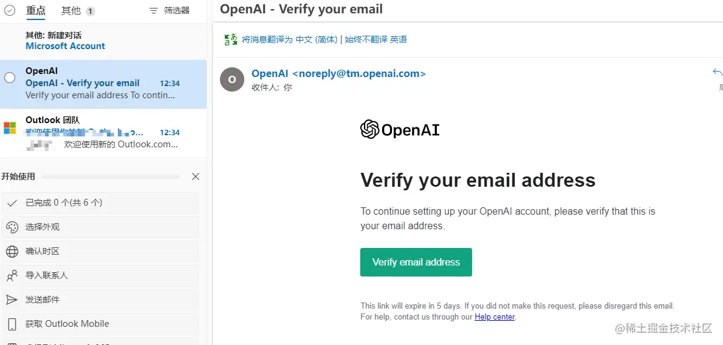Open the 筛选器 filter dropdown
The height and width of the screenshot is (345, 723).
pyautogui.click(x=170, y=10)
